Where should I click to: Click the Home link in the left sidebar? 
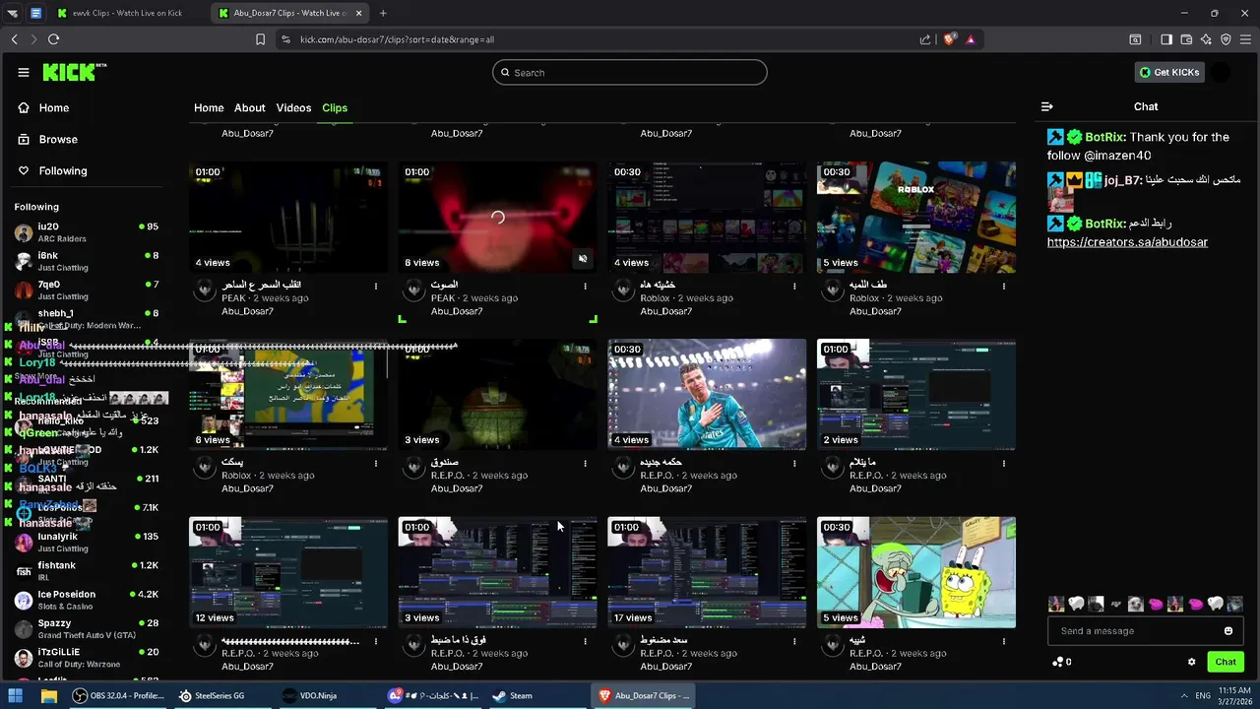coord(54,107)
